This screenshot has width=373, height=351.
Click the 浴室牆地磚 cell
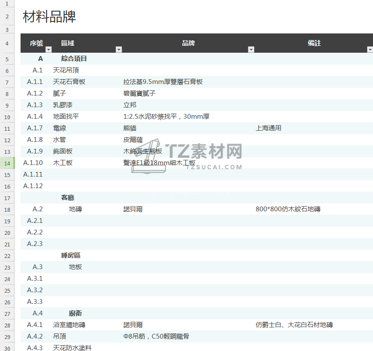(x=69, y=325)
